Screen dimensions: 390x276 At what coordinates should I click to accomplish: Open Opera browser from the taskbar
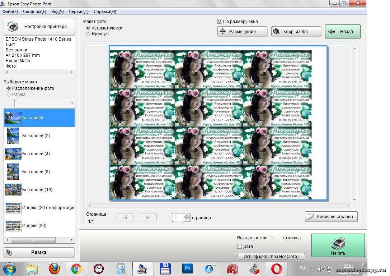coord(276,268)
